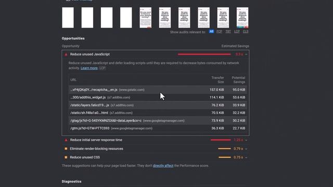Click the orange savings bar for unused CSS
This screenshot has width=333, height=187.
(x=224, y=157)
